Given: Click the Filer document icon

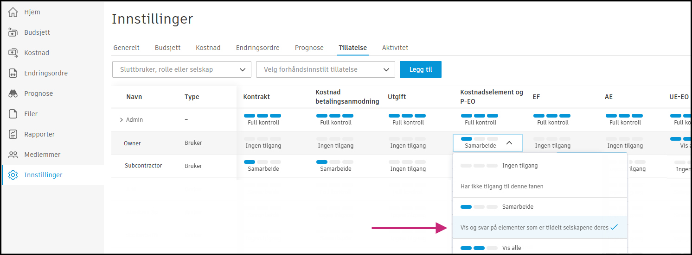Looking at the screenshot, I should coord(13,114).
